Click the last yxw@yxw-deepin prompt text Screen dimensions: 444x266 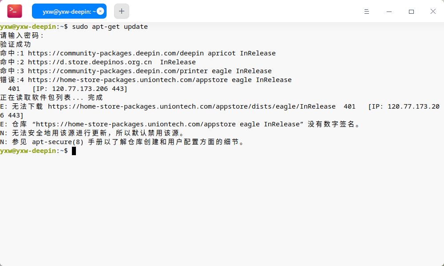click(28, 151)
